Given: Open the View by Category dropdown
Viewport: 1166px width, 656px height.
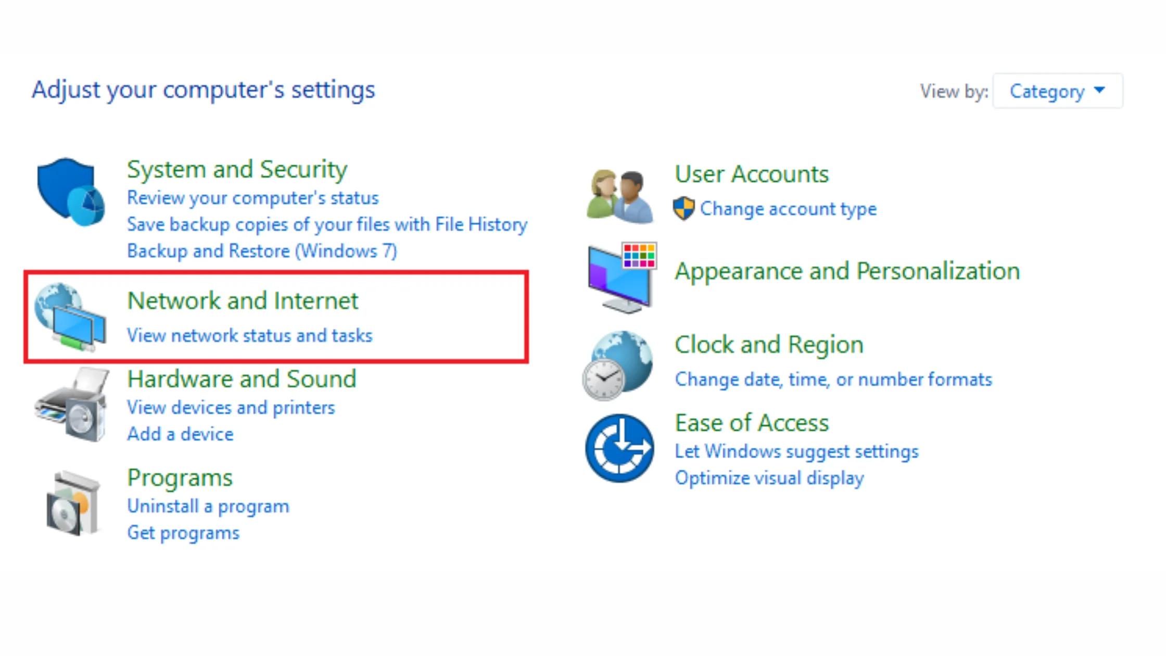Looking at the screenshot, I should point(1047,91).
